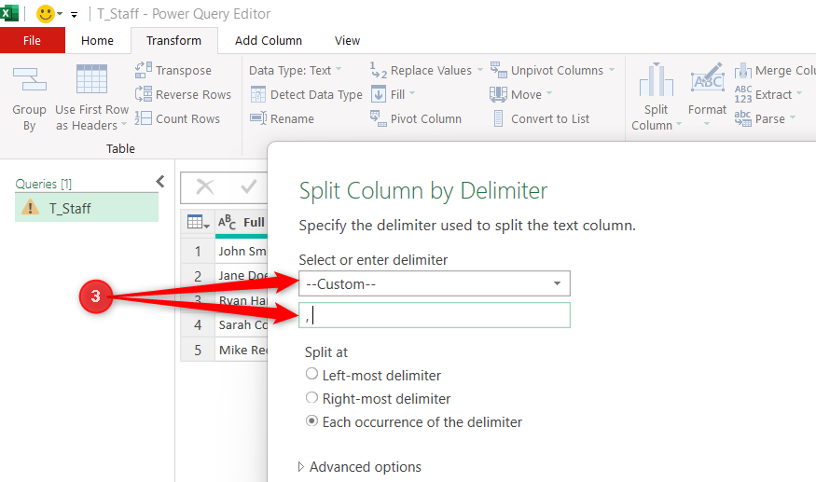The height and width of the screenshot is (482, 816).
Task: Open the Extract dropdown arrow
Action: click(x=799, y=93)
